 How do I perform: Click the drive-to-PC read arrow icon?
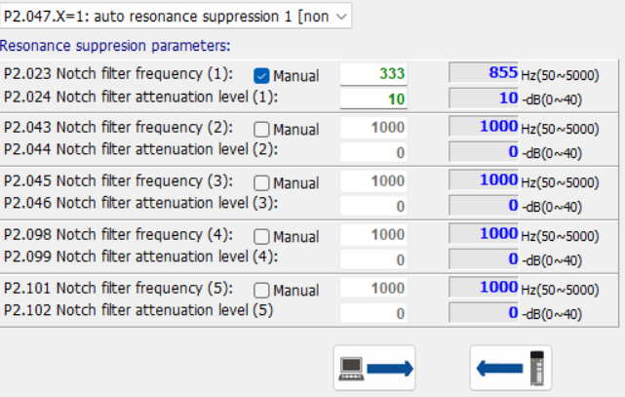(x=511, y=368)
